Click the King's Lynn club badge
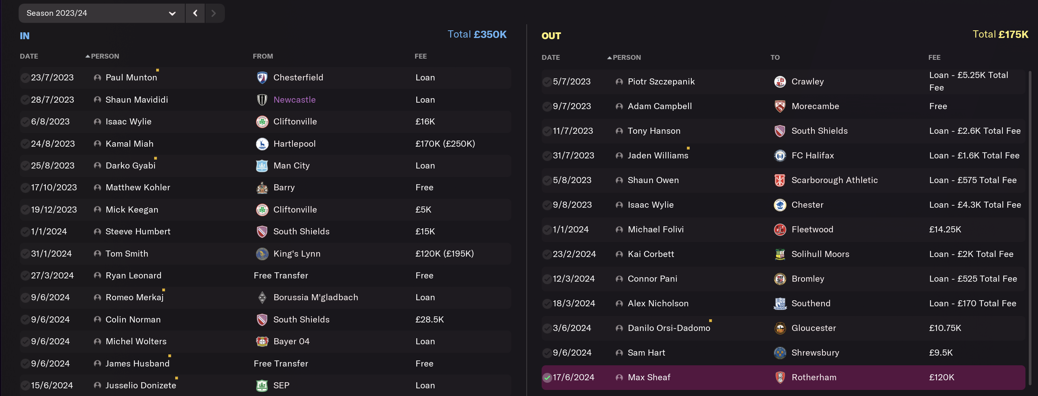This screenshot has width=1038, height=396. 262,254
